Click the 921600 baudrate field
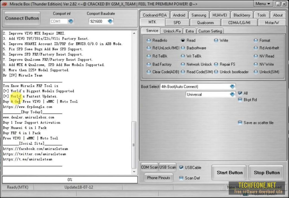Viewport: 289px width, 198px height. pyautogui.click(x=98, y=21)
